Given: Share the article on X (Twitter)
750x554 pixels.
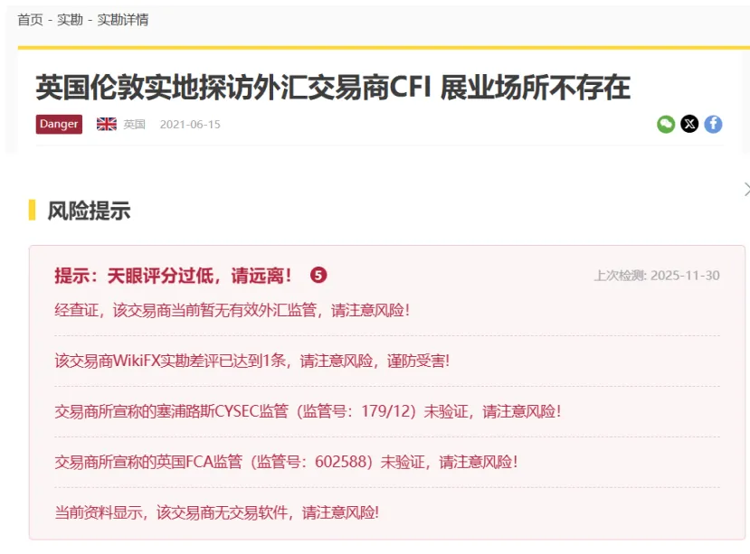Looking at the screenshot, I should tap(689, 125).
